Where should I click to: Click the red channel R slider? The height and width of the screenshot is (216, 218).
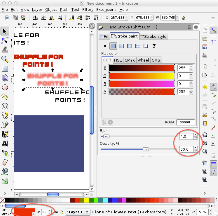coord(142,68)
